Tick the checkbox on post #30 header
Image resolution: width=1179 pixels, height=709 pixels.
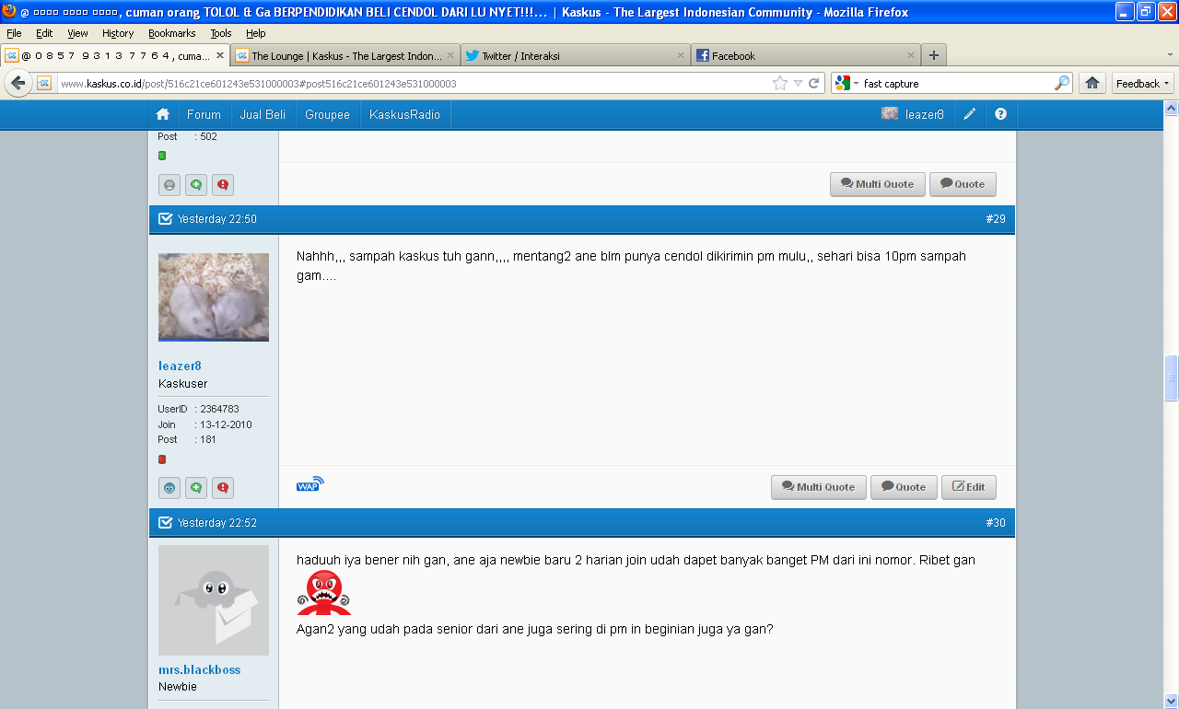click(166, 522)
